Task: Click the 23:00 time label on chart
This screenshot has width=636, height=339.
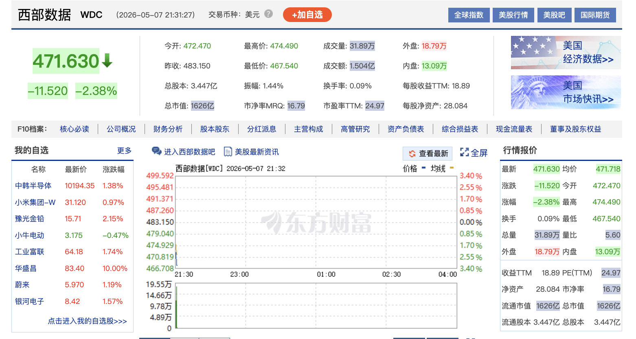Action: tap(239, 275)
